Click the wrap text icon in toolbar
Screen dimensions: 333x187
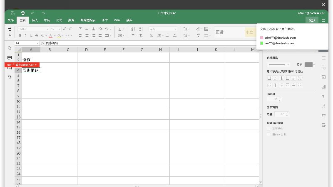[100, 29]
